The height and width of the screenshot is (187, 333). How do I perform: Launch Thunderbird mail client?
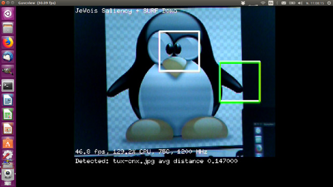point(8,57)
